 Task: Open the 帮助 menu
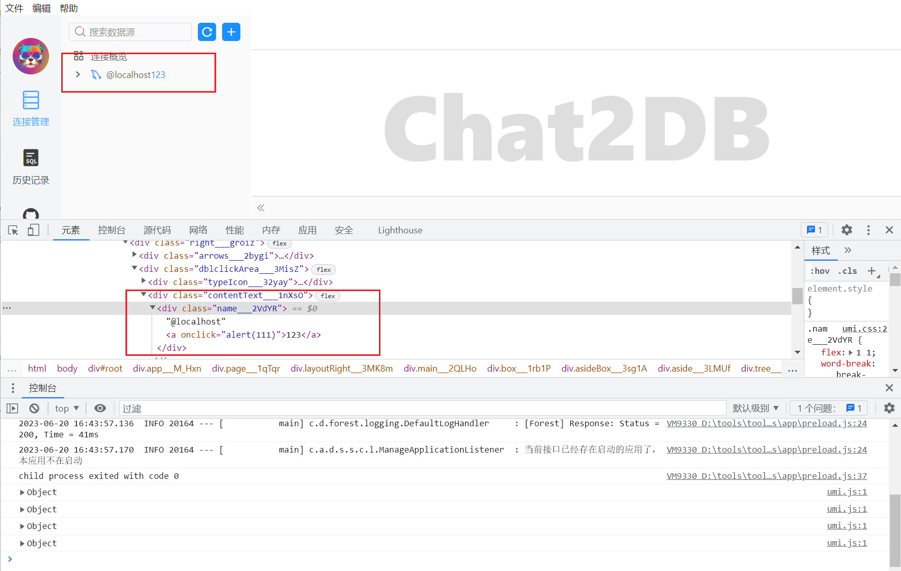coord(68,8)
